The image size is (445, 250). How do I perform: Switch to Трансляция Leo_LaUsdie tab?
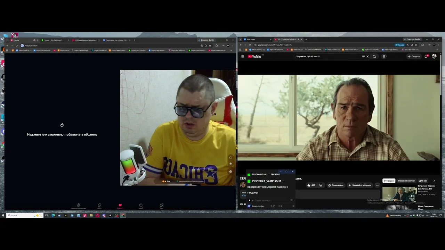(x=116, y=40)
